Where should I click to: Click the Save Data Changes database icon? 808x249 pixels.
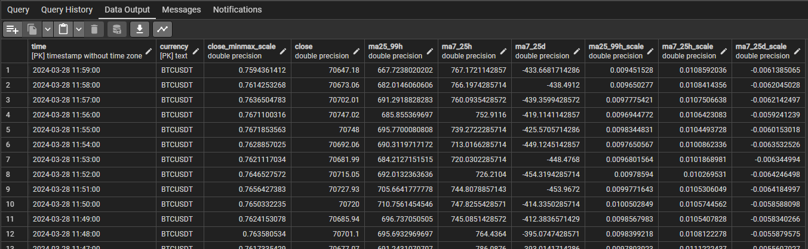pos(116,29)
